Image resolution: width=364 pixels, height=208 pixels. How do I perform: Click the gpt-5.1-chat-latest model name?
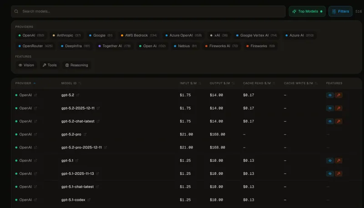coord(77,187)
